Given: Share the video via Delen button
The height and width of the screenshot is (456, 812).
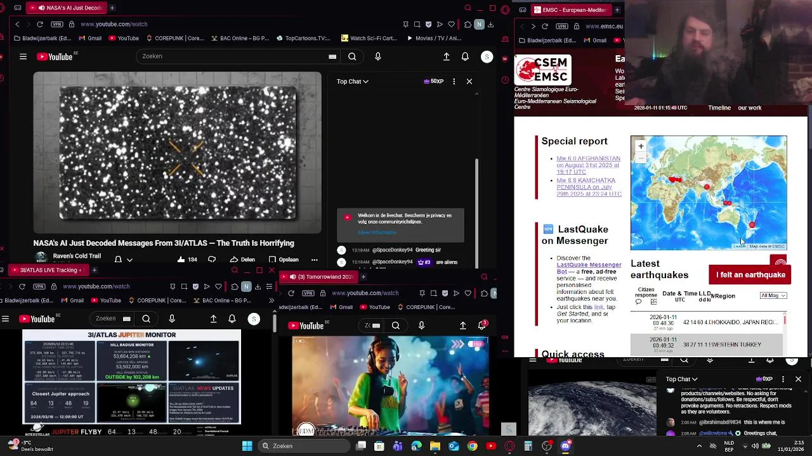Looking at the screenshot, I should point(242,259).
